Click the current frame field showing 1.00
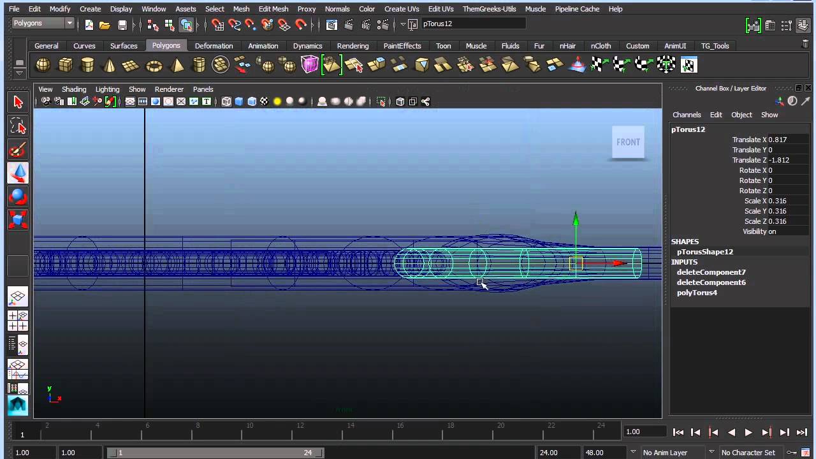 tap(645, 432)
